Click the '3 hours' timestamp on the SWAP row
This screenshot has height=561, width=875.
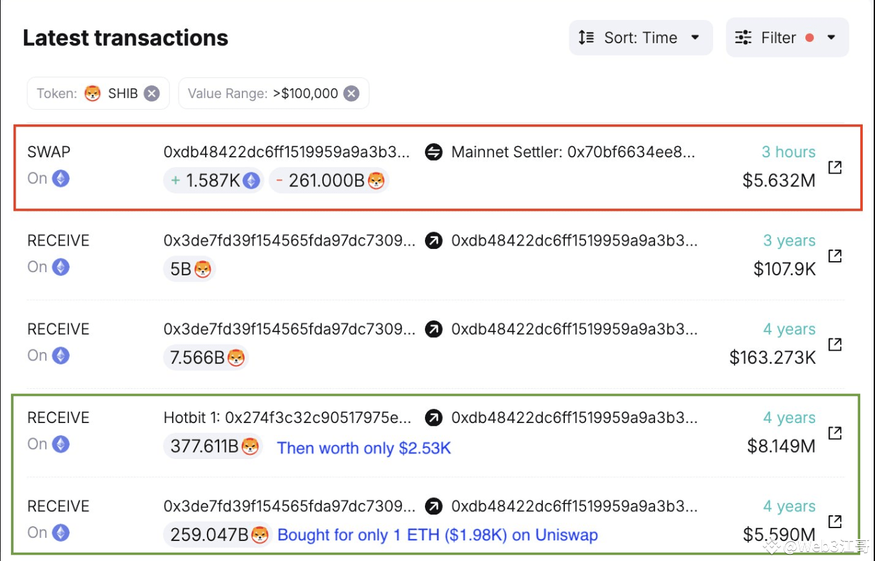tap(788, 152)
